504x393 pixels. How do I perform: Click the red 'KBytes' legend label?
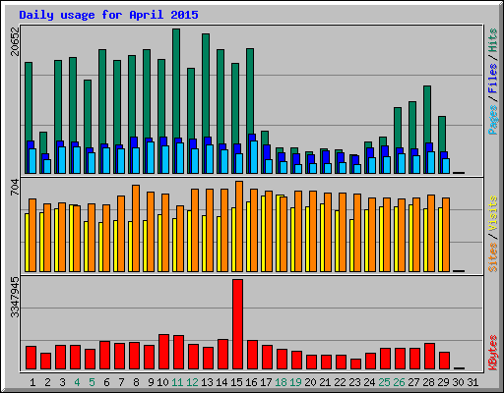click(x=493, y=353)
